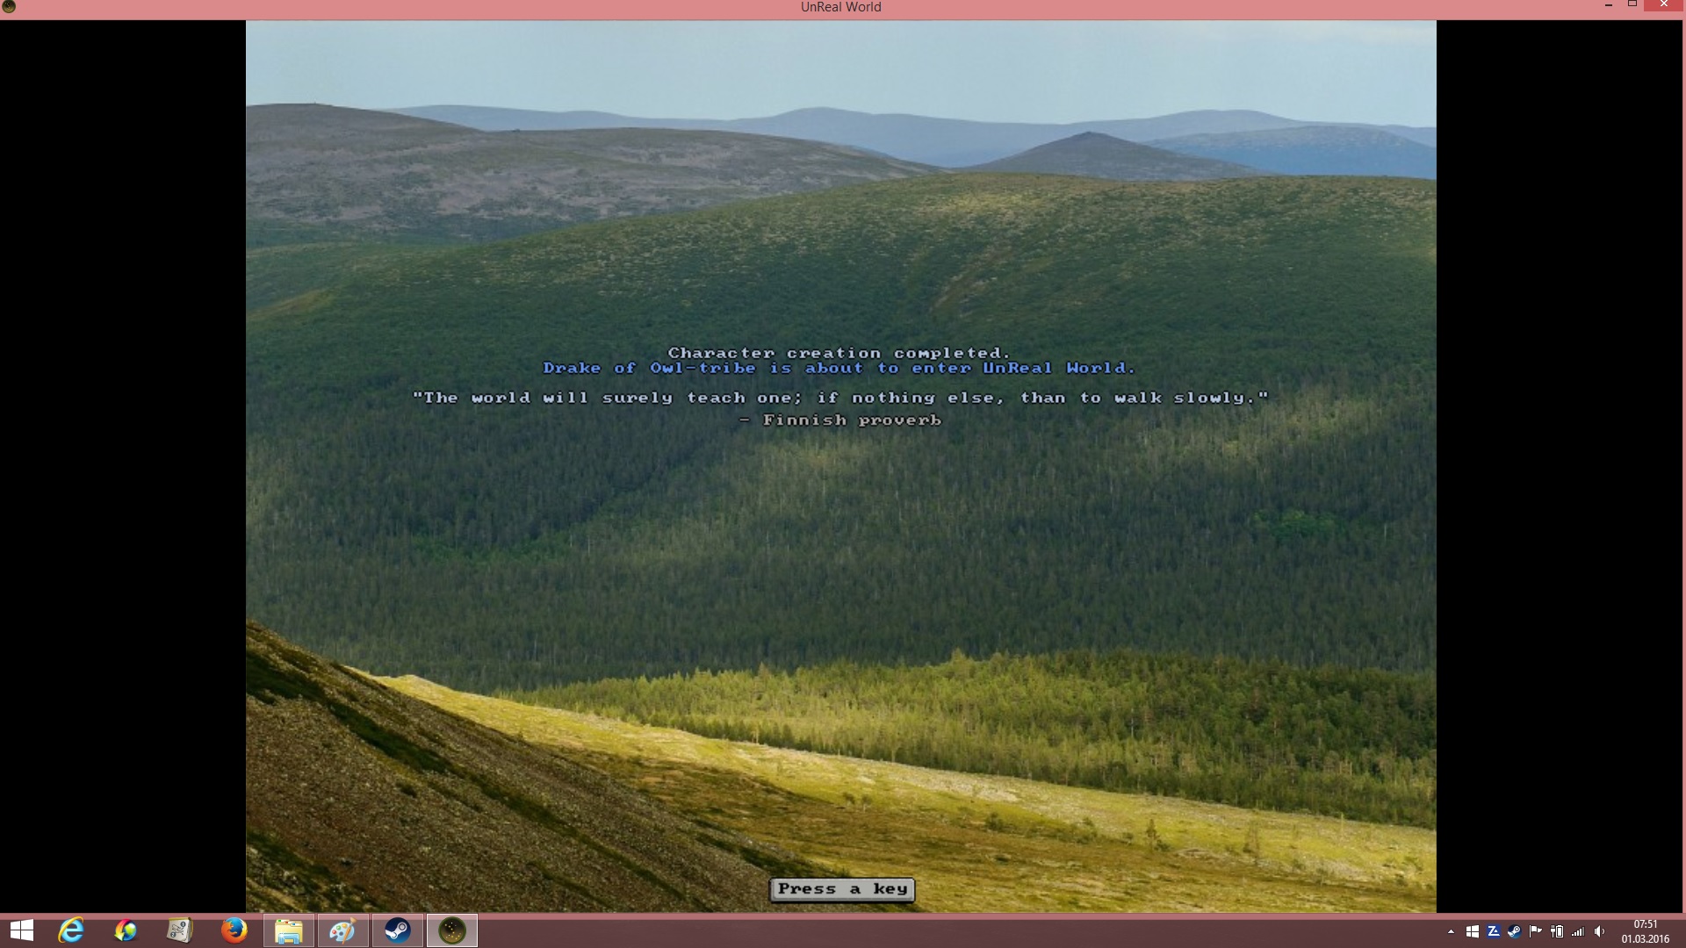The image size is (1686, 948).
Task: Open the Steps Recorder notepad icon on taskbar
Action: (180, 930)
